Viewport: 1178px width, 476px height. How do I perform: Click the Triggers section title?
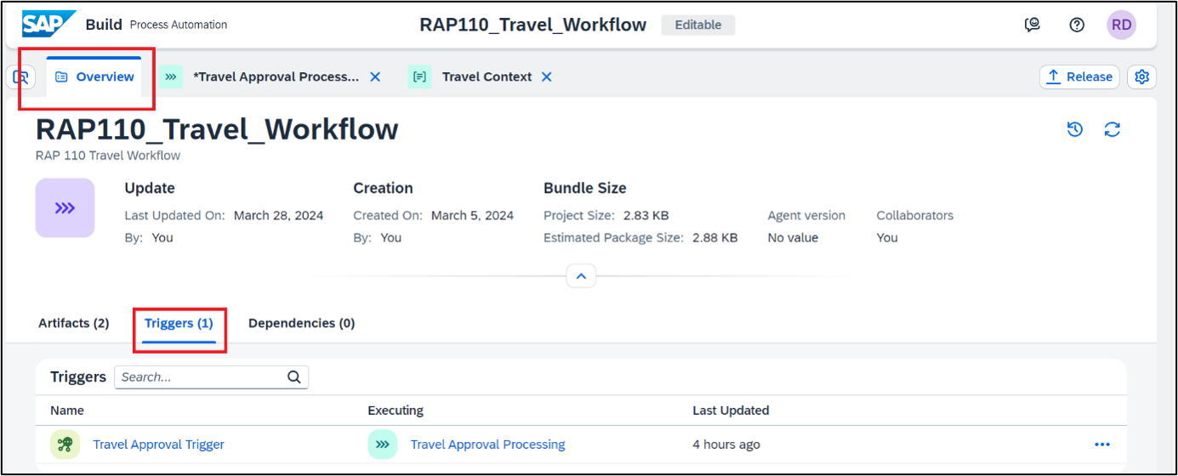pyautogui.click(x=78, y=377)
